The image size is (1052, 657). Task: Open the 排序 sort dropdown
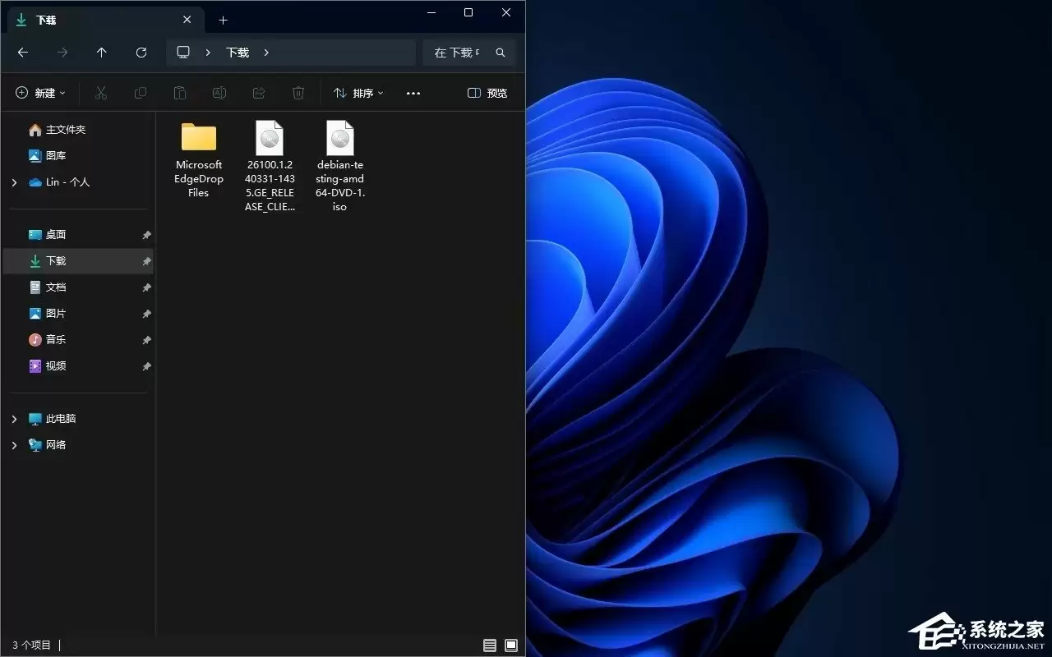click(357, 92)
